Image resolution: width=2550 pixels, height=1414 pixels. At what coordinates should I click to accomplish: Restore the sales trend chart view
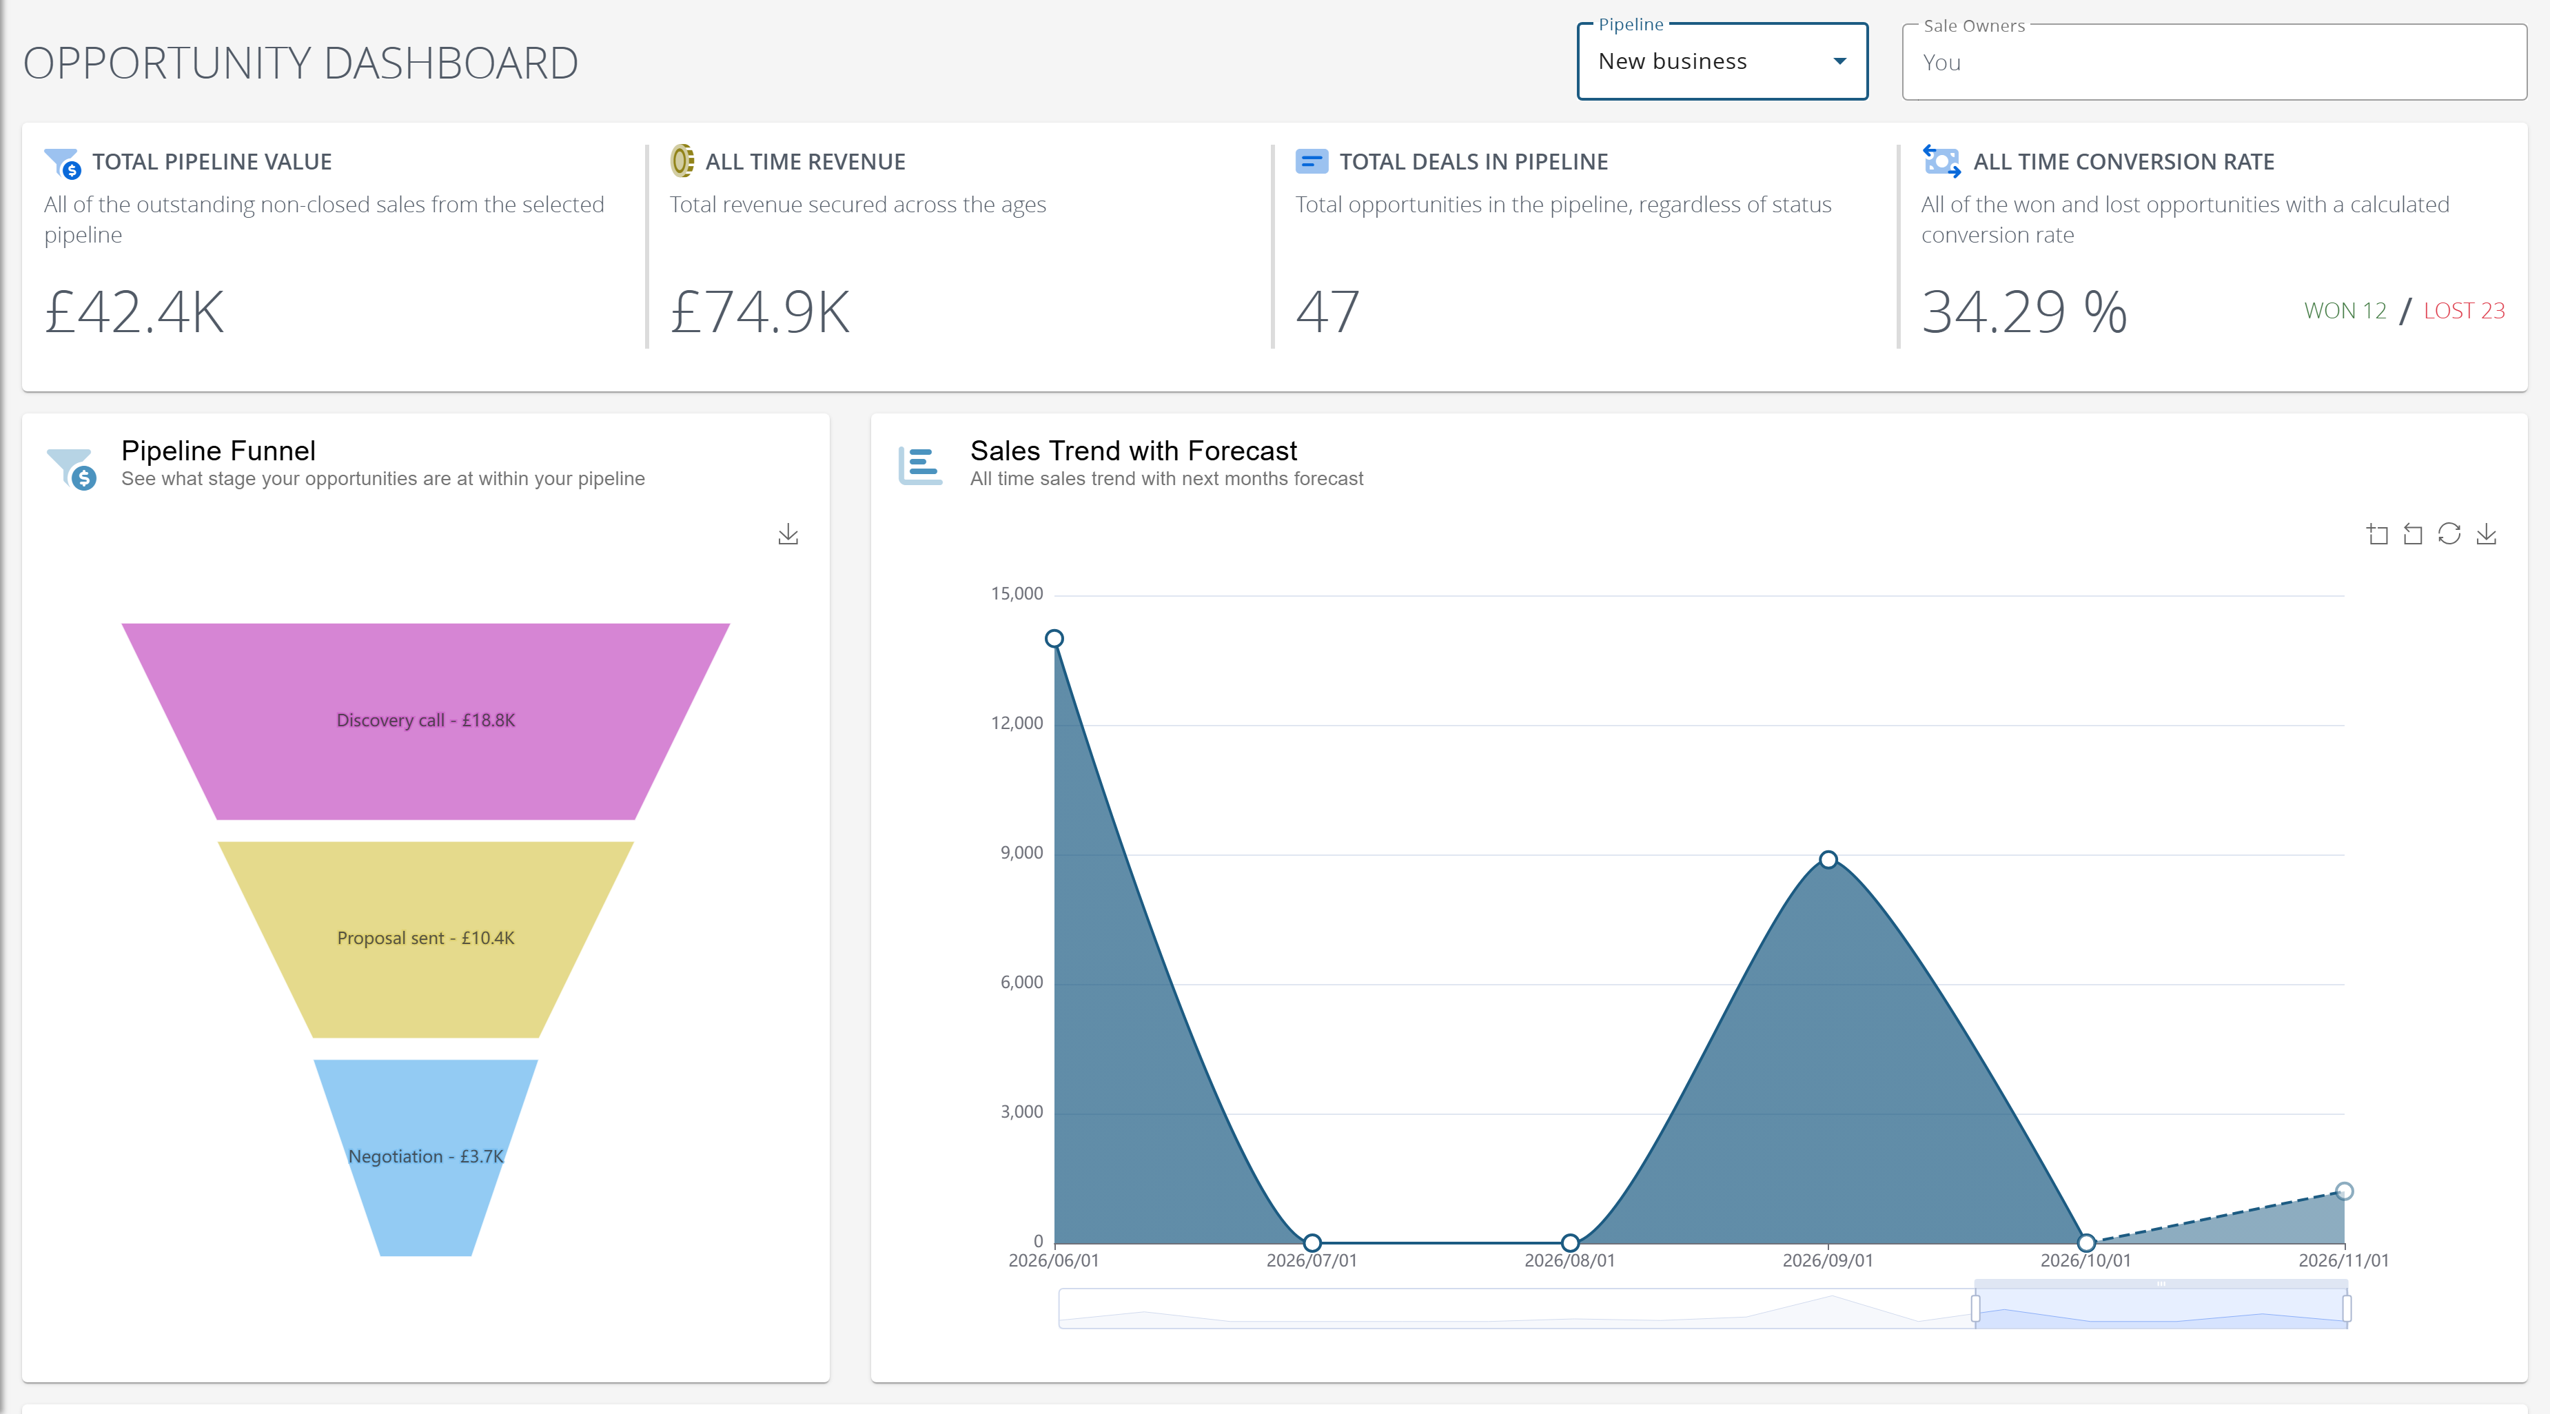point(2449,534)
